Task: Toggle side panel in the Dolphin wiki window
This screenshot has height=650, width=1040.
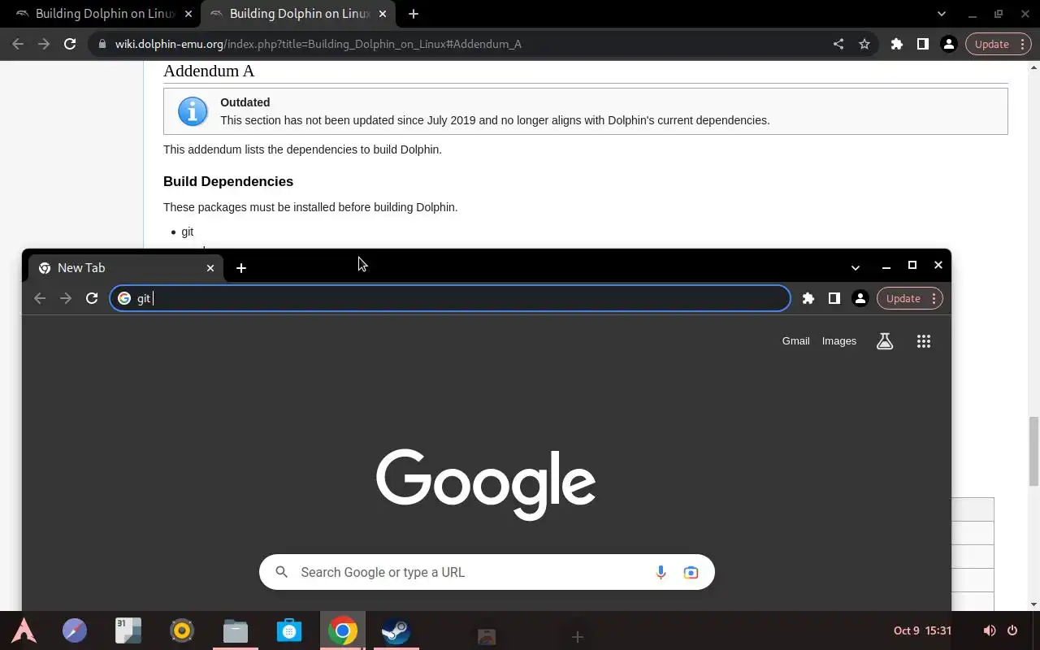Action: 922,44
